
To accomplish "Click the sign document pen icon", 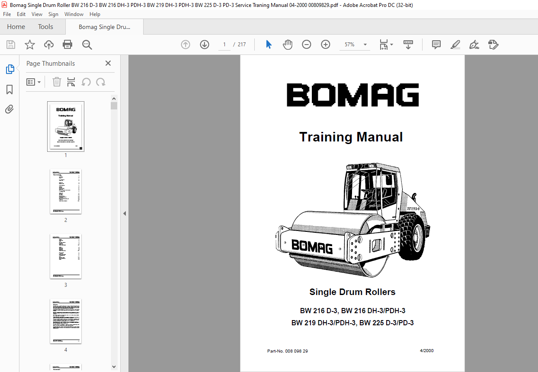I will [474, 45].
